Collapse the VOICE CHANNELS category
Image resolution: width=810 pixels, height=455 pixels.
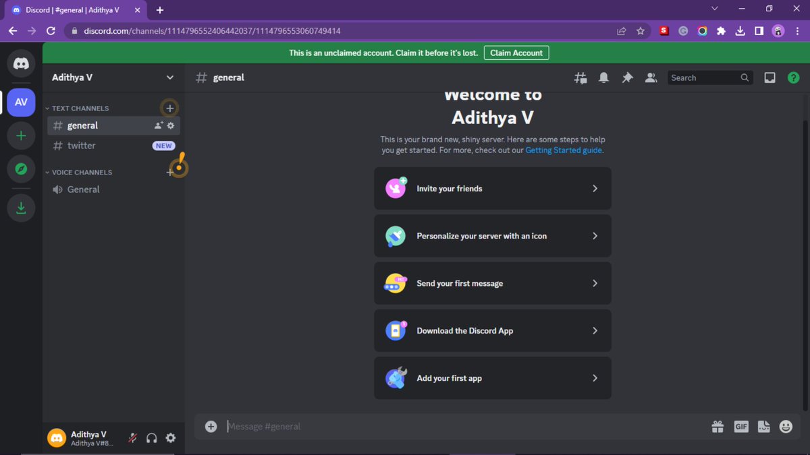pyautogui.click(x=78, y=172)
